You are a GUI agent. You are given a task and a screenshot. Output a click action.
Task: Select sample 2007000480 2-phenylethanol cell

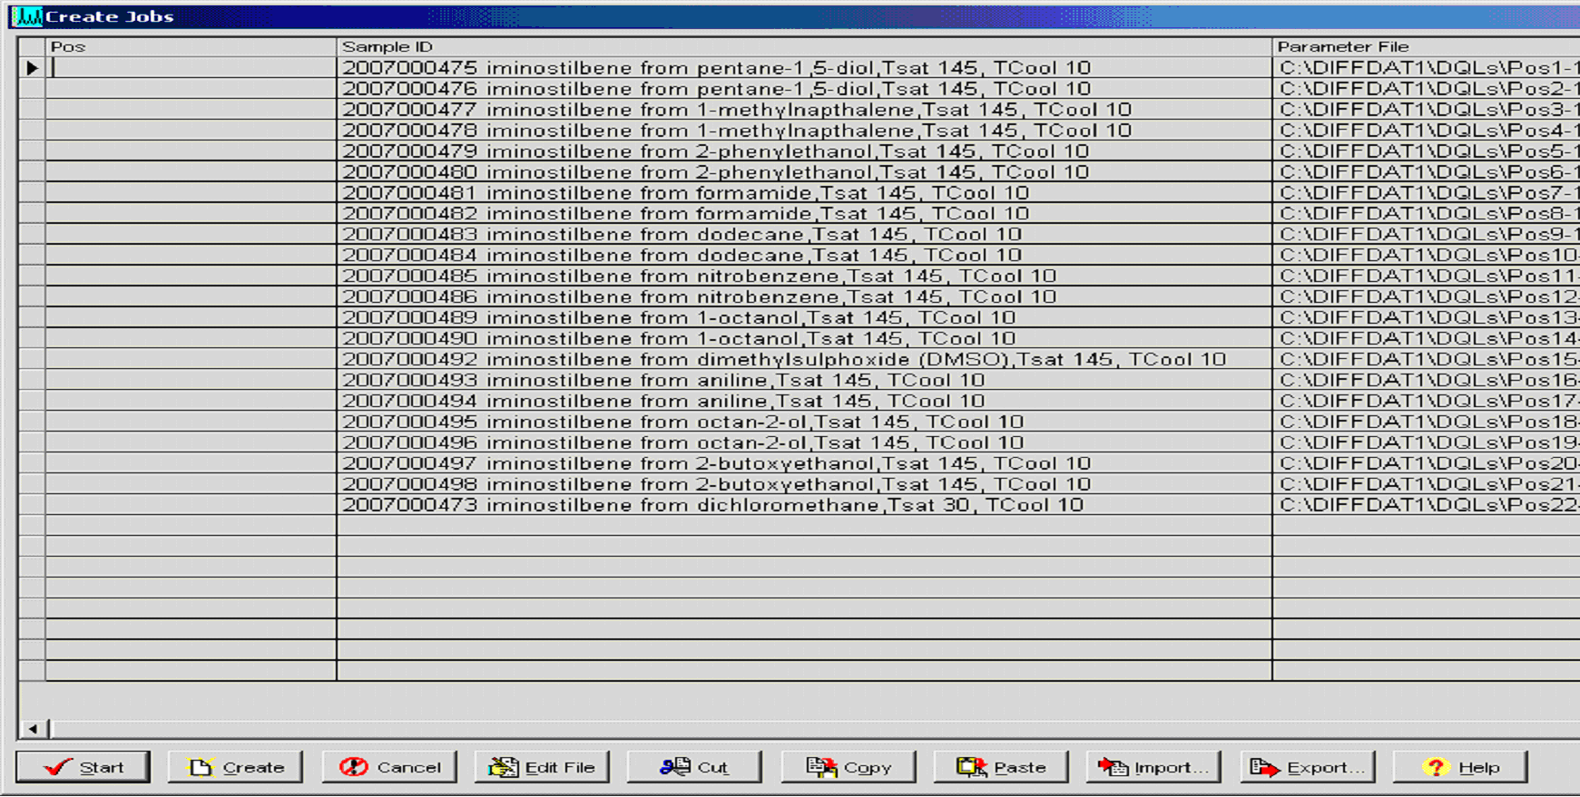804,172
